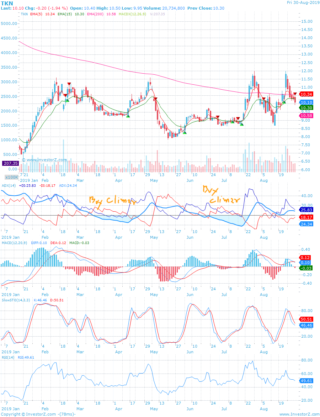Viewport: 320px width, 417px height.
Task: Click the red sell triangle beside the 10.34 tag
Action: 295,94
